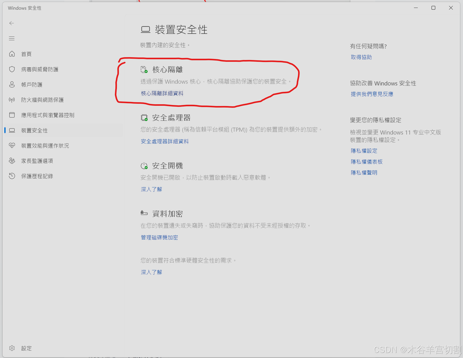Click the laptop icon in the page heading
463x358 pixels.
point(146,30)
